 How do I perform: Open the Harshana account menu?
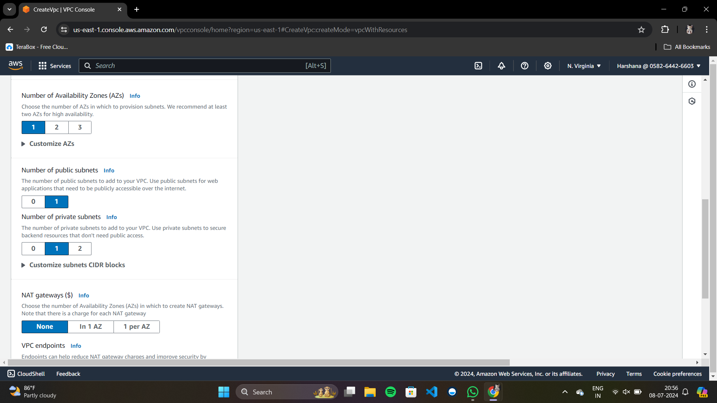tap(658, 66)
